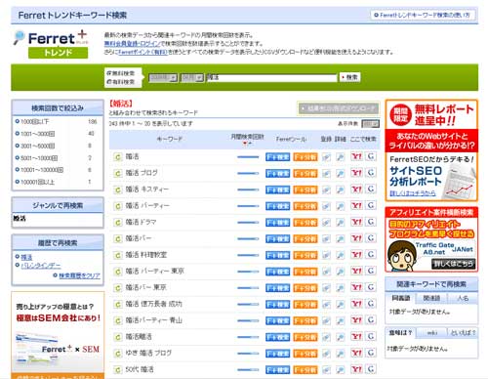488x379 pixels.
Task: Focus the keyword search text field
Action: (271, 77)
